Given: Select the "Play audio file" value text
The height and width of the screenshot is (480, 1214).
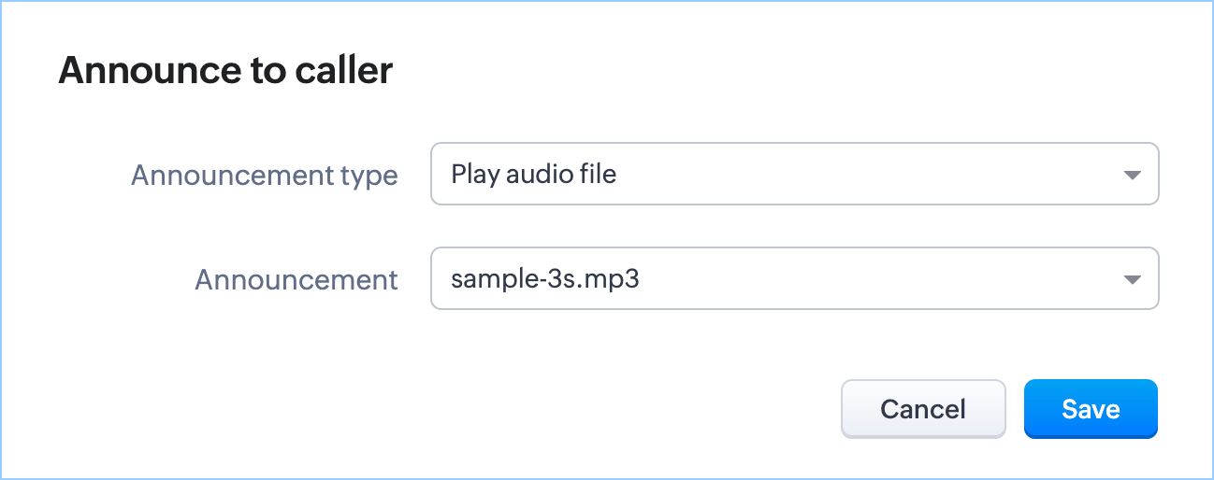Looking at the screenshot, I should click(533, 174).
